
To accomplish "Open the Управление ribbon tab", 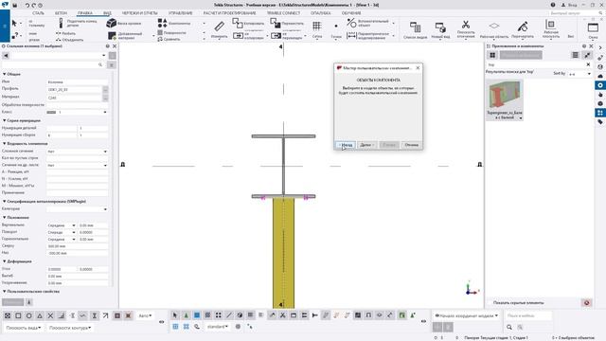I will click(180, 13).
